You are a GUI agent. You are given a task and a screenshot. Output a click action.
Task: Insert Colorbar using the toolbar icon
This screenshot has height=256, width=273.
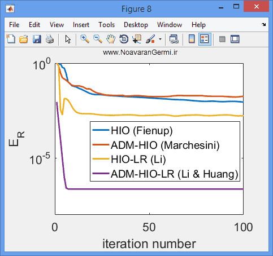pyautogui.click(x=192, y=39)
